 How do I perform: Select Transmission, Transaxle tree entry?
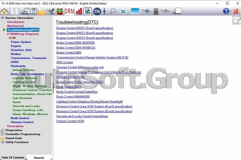click(28, 58)
